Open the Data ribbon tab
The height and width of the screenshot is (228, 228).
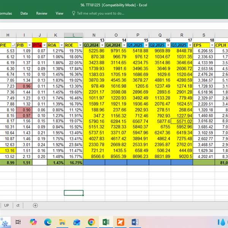coord(24,13)
